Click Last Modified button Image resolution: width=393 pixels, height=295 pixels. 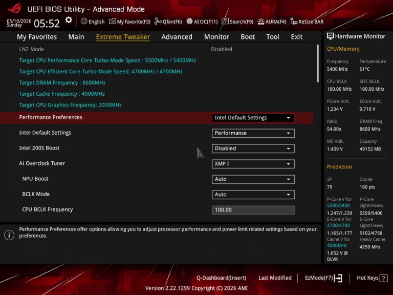pos(275,278)
